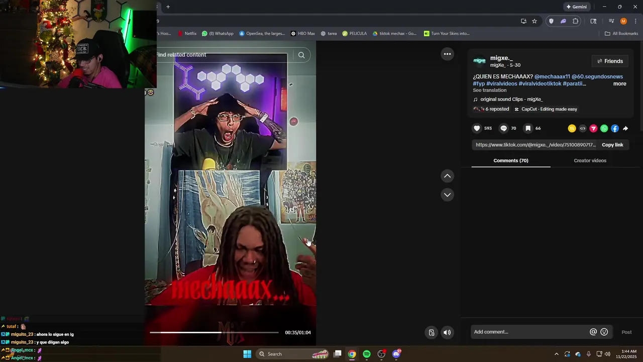Open Discord from the taskbar

(x=396, y=354)
